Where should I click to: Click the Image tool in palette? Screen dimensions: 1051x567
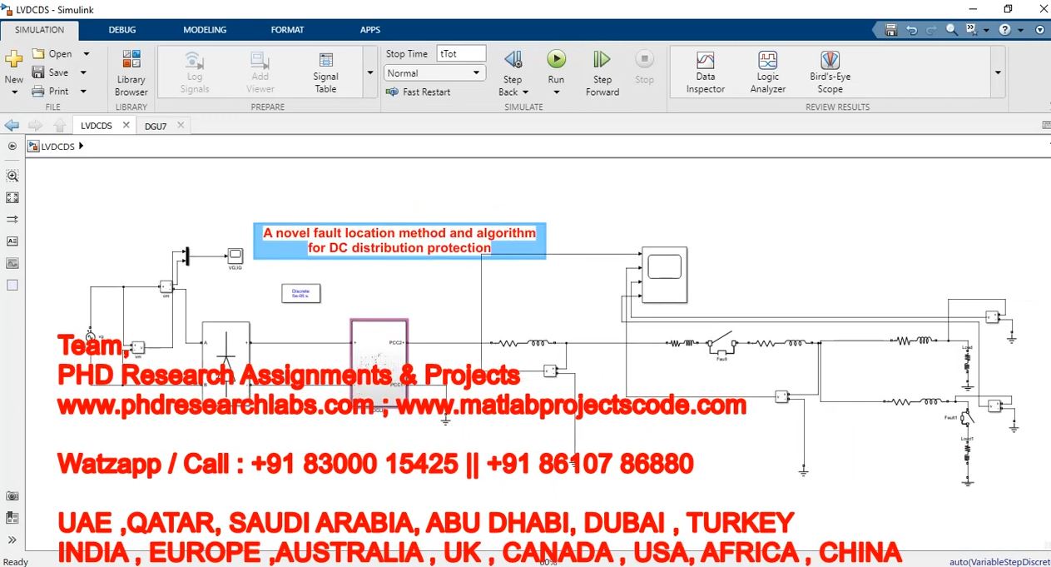(12, 263)
